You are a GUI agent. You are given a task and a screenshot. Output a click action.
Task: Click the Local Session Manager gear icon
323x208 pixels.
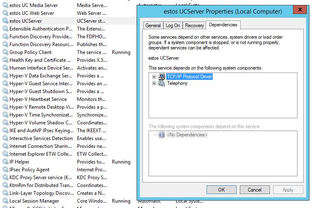click(x=5, y=201)
